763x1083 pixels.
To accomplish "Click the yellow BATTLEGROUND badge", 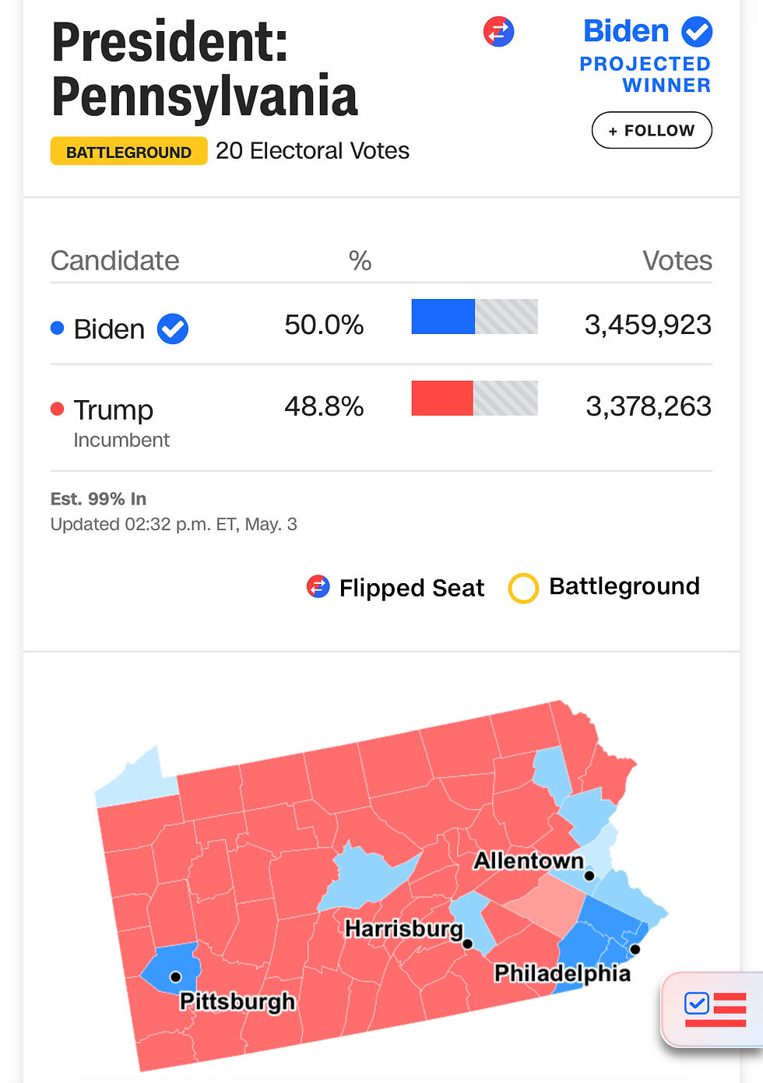I will click(128, 152).
